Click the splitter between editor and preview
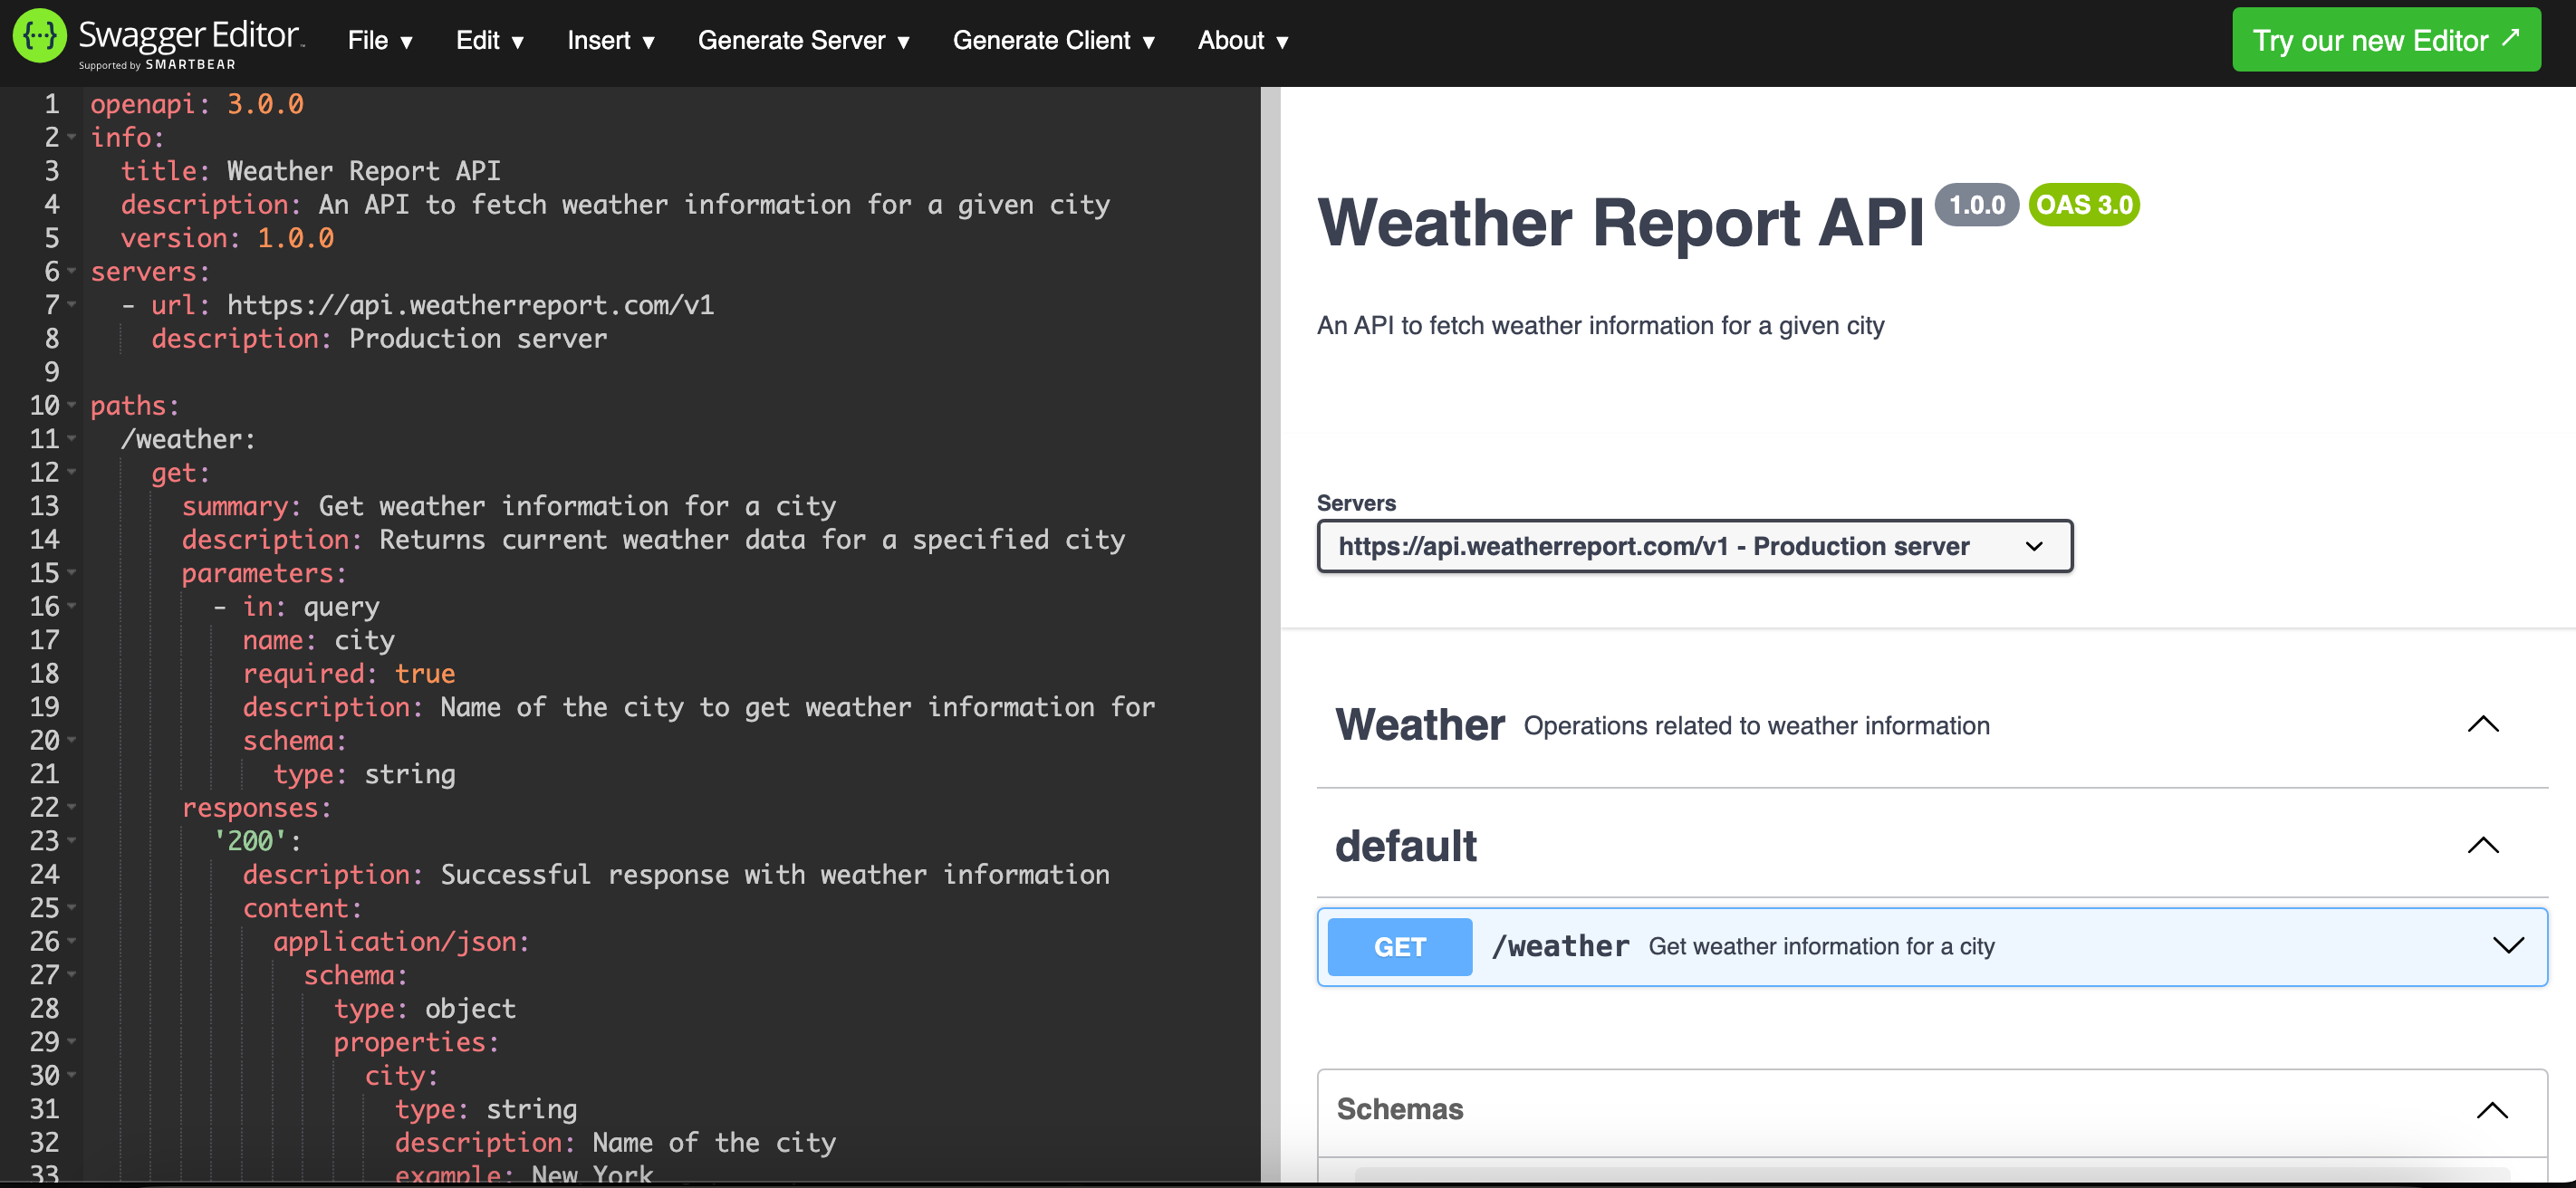Screen dimensions: 2576x1188 [1270, 634]
